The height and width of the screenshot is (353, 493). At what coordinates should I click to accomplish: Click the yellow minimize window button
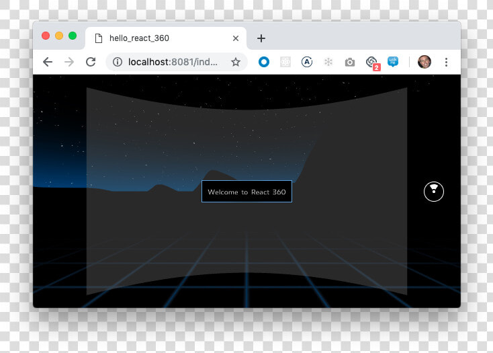tap(59, 36)
